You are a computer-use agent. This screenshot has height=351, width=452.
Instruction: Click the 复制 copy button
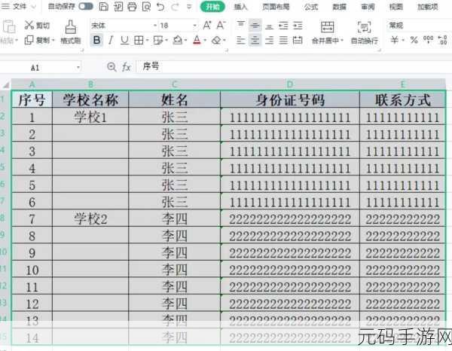coord(39,40)
